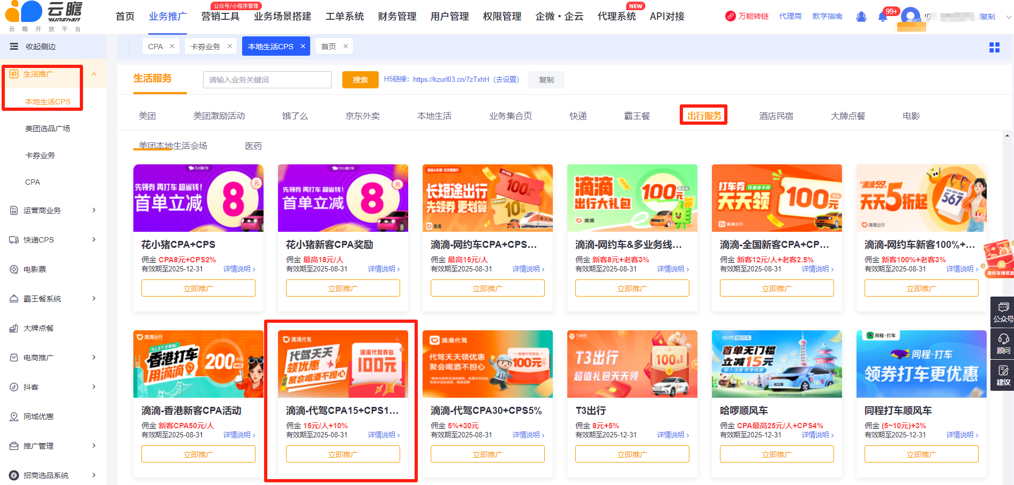This screenshot has width=1014, height=485.
Task: Open the 建议 feedback floating widget
Action: 1002,375
